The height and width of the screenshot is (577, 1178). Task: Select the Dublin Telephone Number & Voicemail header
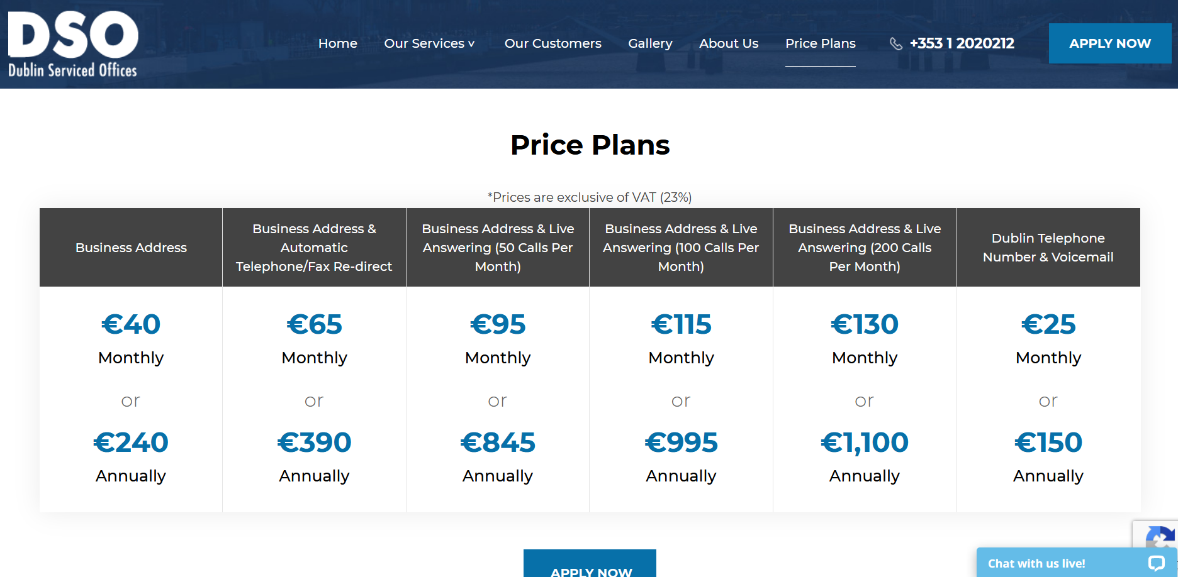click(x=1048, y=248)
